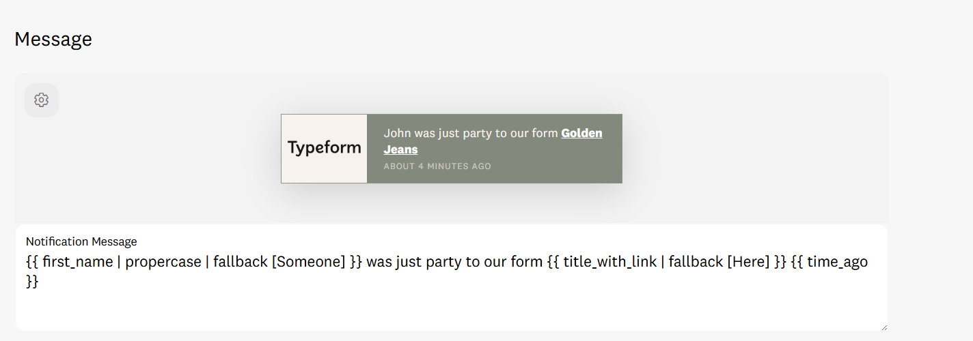Open the Golden Jeans link
Image resolution: width=973 pixels, height=341 pixels.
[493, 141]
